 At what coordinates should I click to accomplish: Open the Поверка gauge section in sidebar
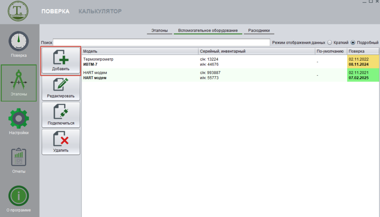19,42
